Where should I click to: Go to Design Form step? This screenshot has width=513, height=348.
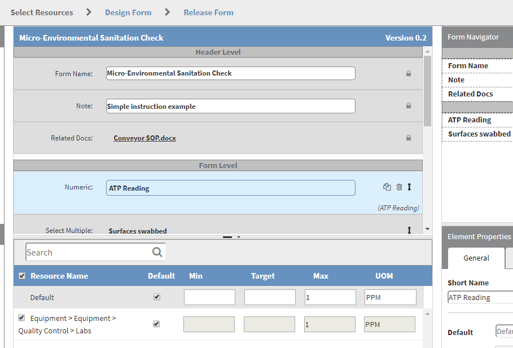pyautogui.click(x=128, y=12)
